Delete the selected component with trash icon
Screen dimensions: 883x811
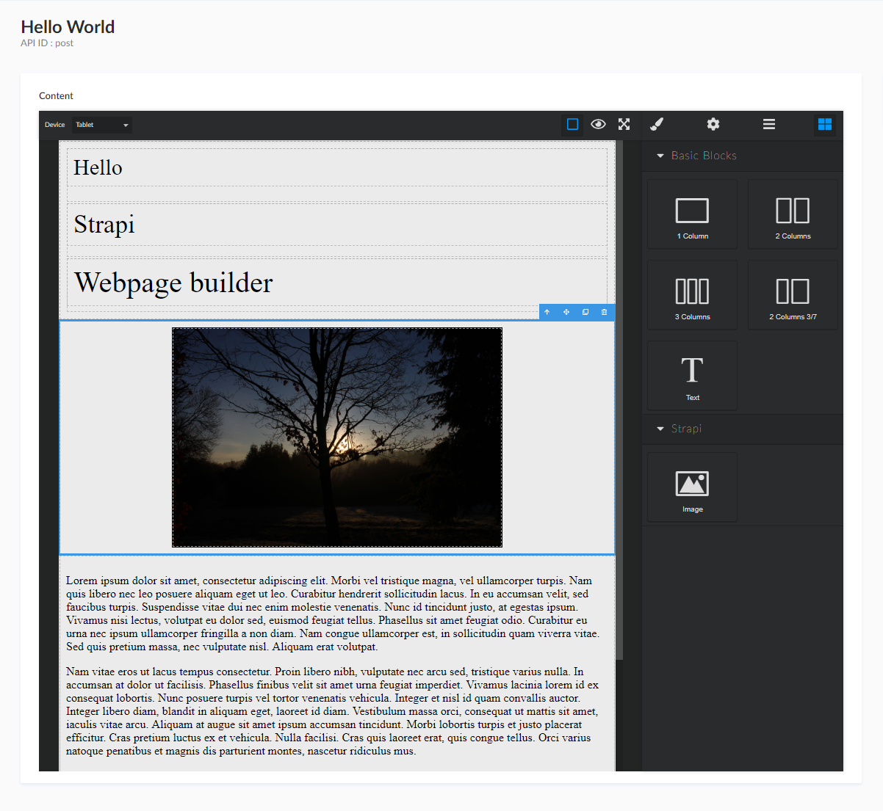click(605, 312)
